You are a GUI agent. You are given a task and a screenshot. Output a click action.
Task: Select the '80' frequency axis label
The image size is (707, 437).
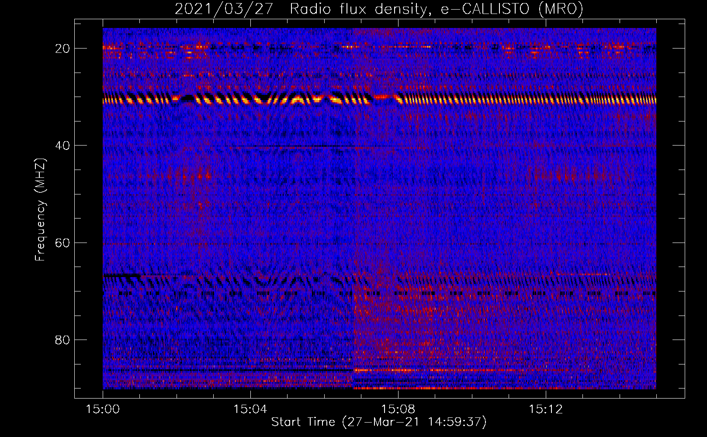[x=62, y=340]
